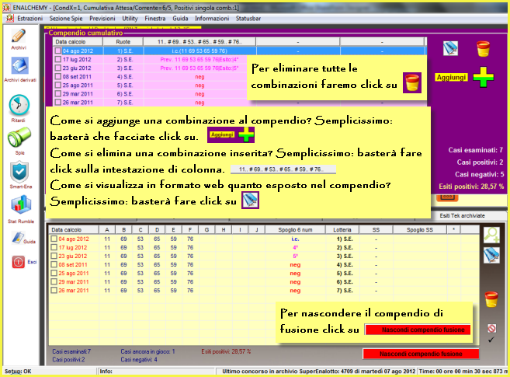Screen dimensions: 510x377
Task: Open the Estrazioni menu
Action: (x=30, y=16)
